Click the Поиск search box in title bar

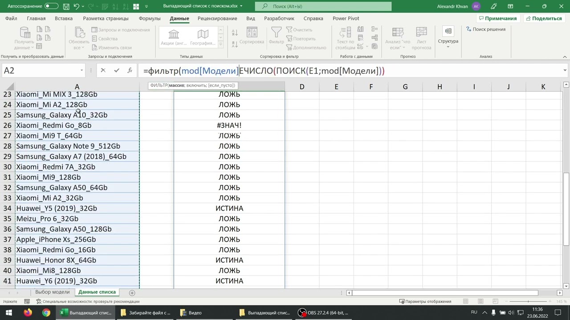pyautogui.click(x=323, y=6)
